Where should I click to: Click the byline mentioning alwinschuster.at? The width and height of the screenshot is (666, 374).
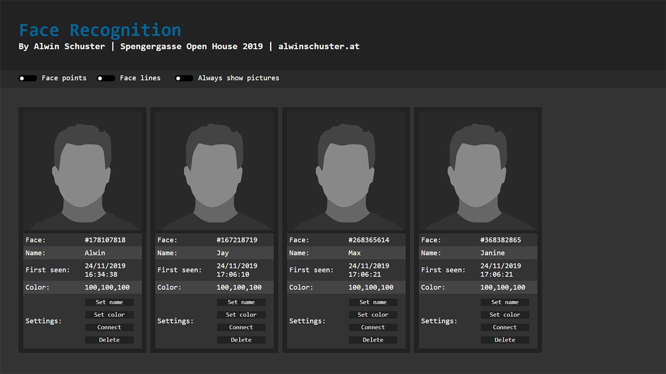tap(189, 46)
